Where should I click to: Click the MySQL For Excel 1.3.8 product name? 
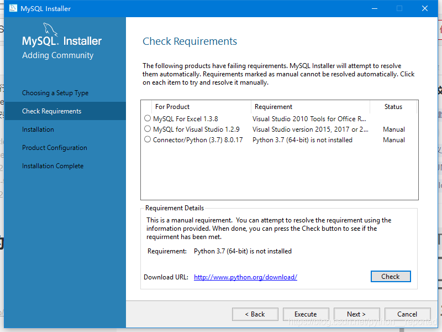click(186, 119)
